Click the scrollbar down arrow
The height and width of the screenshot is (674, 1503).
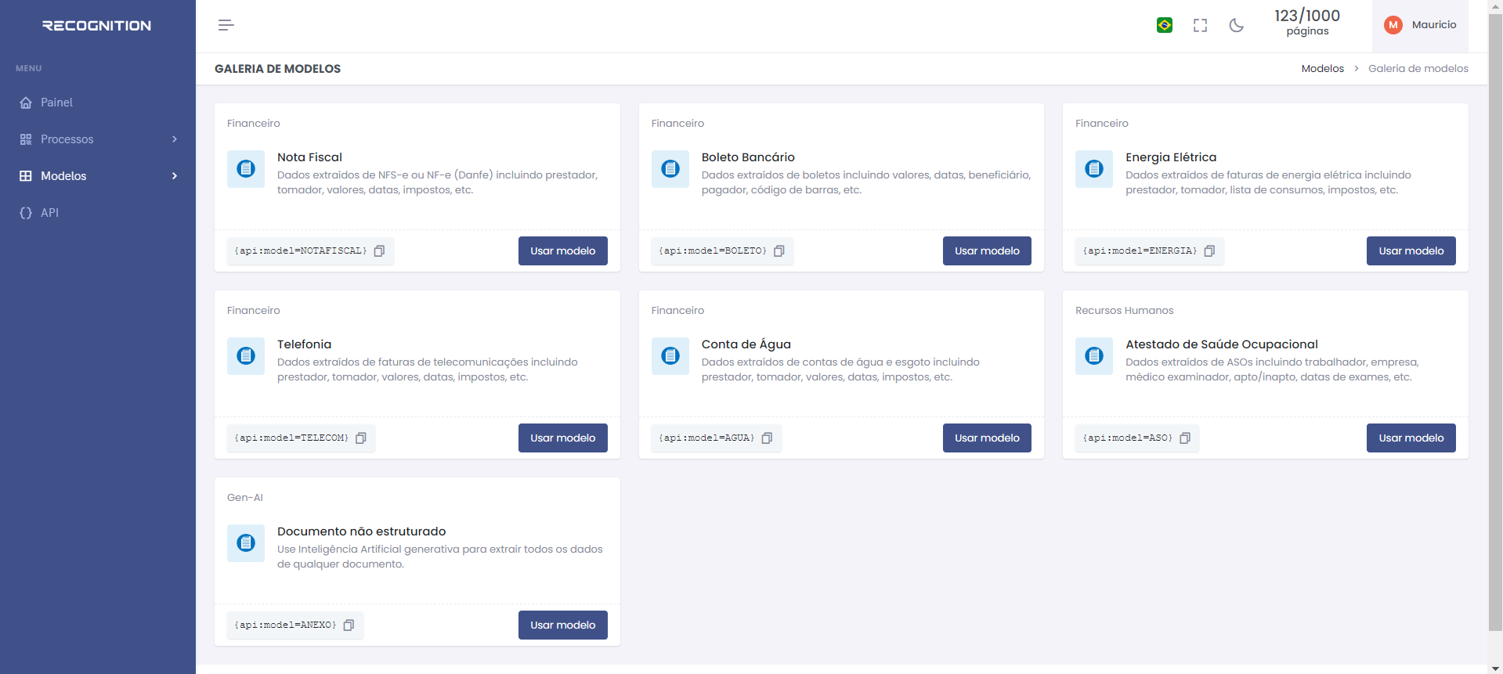tap(1495, 668)
